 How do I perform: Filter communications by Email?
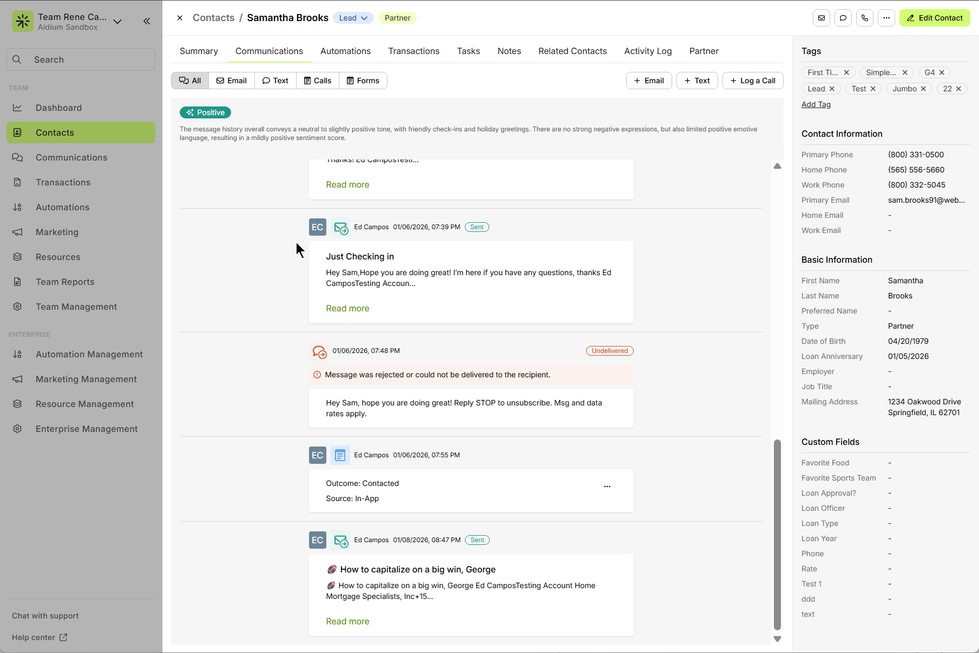(x=232, y=81)
